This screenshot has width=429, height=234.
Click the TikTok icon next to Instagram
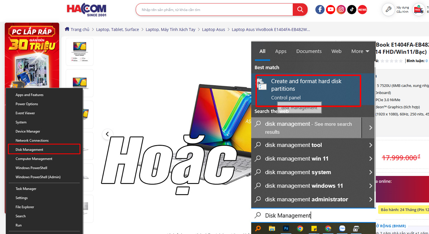351,9
